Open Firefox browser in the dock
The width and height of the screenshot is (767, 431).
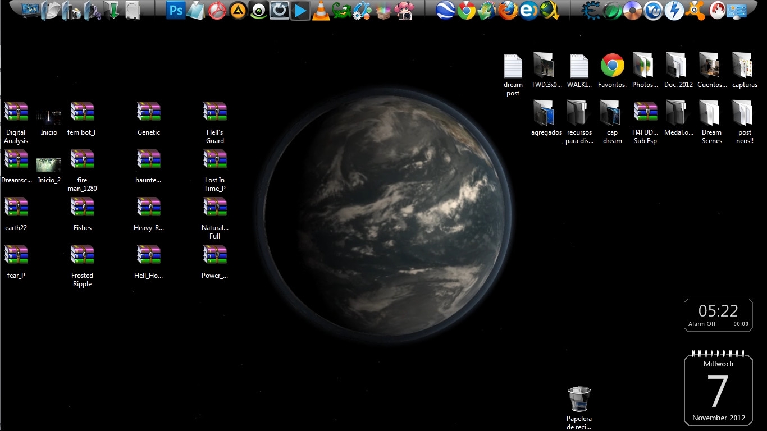click(508, 10)
